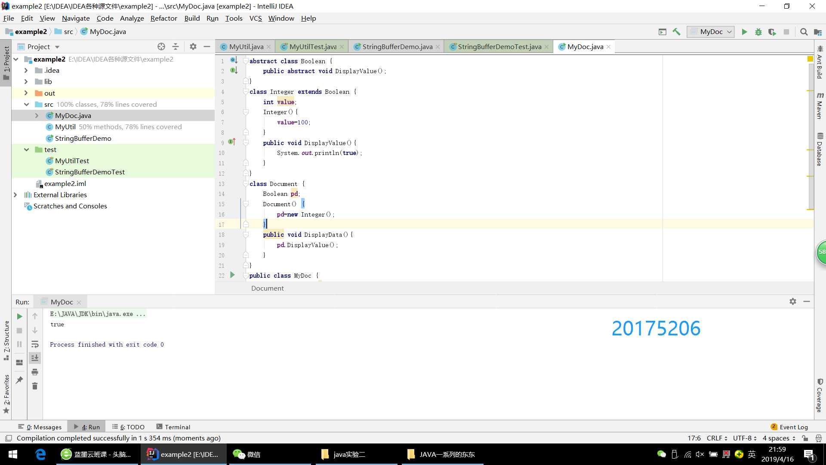Open the Messages tool window
Image resolution: width=826 pixels, height=465 pixels.
coord(40,427)
